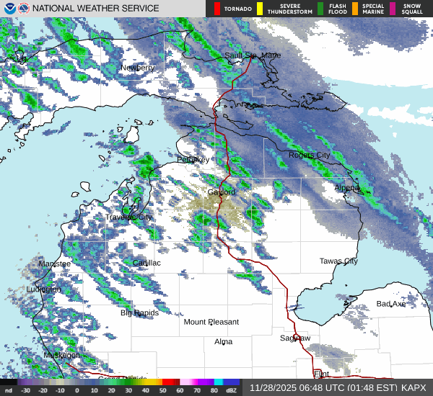
Task: Click the radar timestamp in the footer
Action: 323,387
